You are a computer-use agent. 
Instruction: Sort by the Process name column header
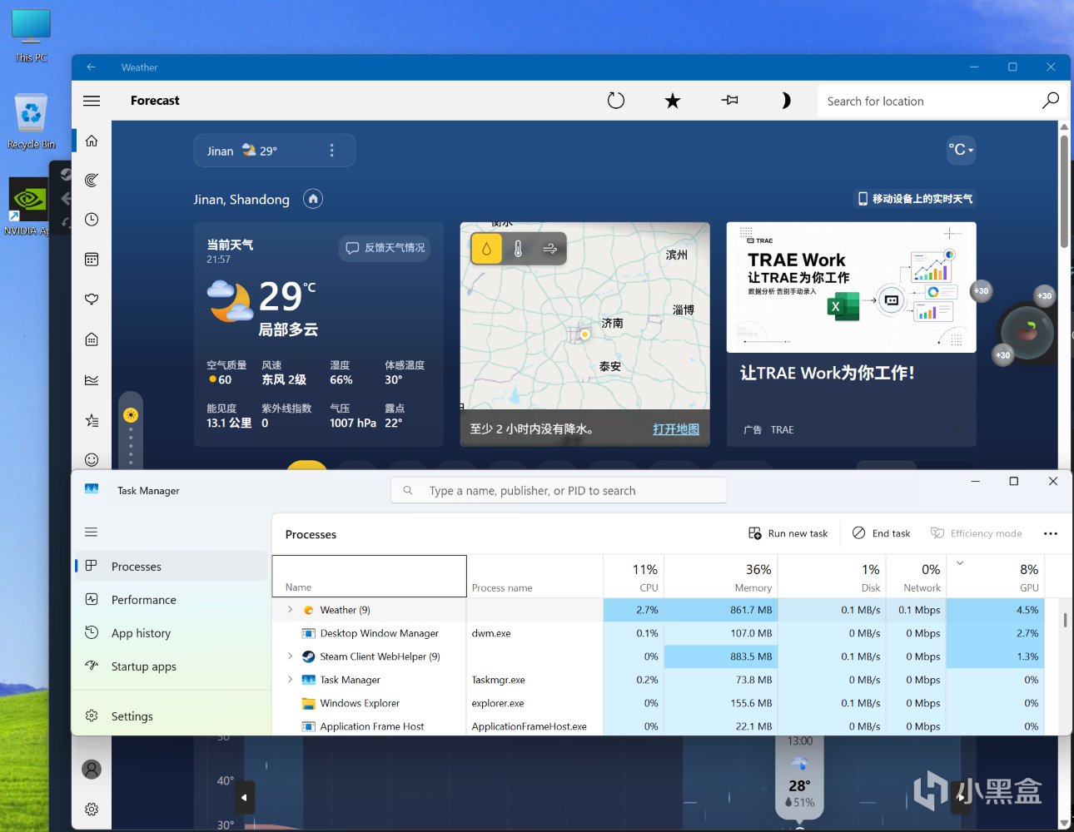click(x=535, y=577)
